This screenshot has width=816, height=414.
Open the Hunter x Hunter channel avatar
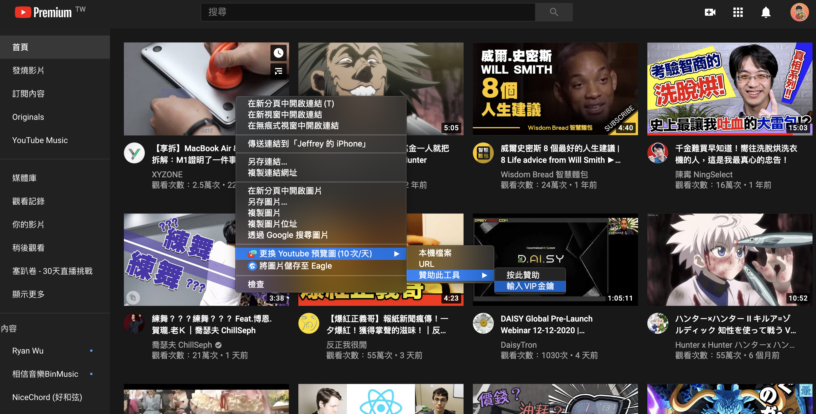coord(658,323)
